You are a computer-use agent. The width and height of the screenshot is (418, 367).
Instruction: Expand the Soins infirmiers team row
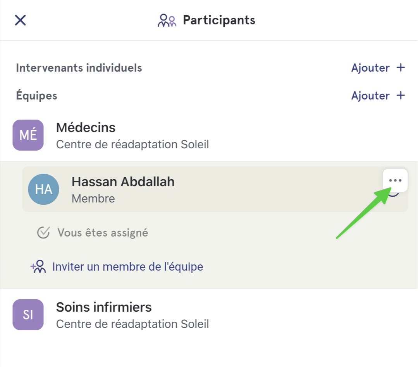pyautogui.click(x=209, y=315)
